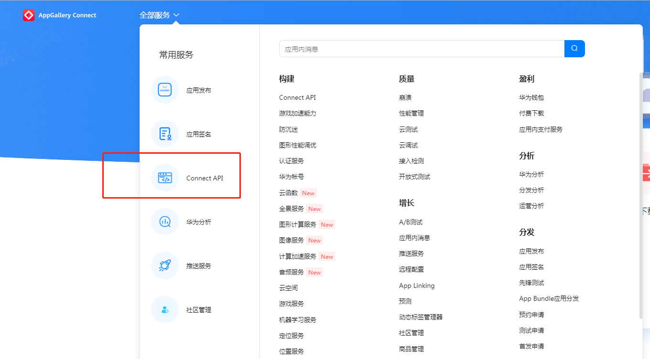The image size is (650, 359).
Task: Open Connect API under 构建
Action: 297,97
